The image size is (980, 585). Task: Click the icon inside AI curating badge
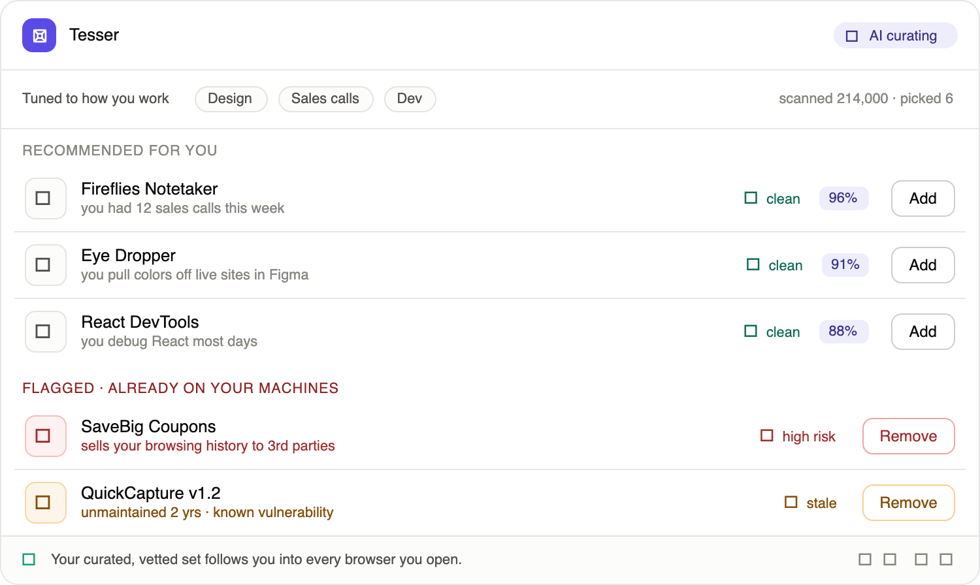852,36
